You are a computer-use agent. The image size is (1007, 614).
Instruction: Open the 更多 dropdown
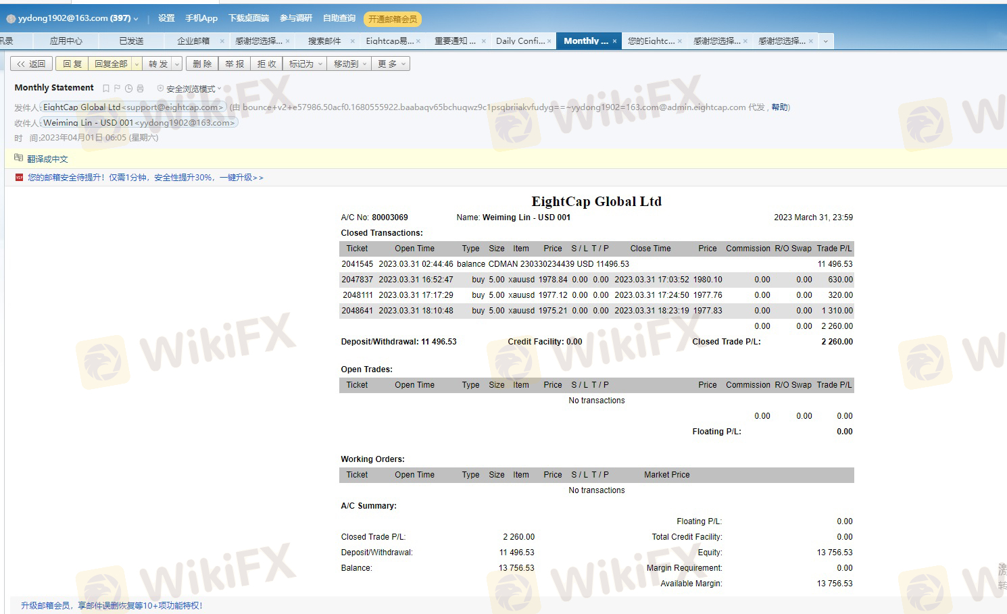click(x=391, y=64)
